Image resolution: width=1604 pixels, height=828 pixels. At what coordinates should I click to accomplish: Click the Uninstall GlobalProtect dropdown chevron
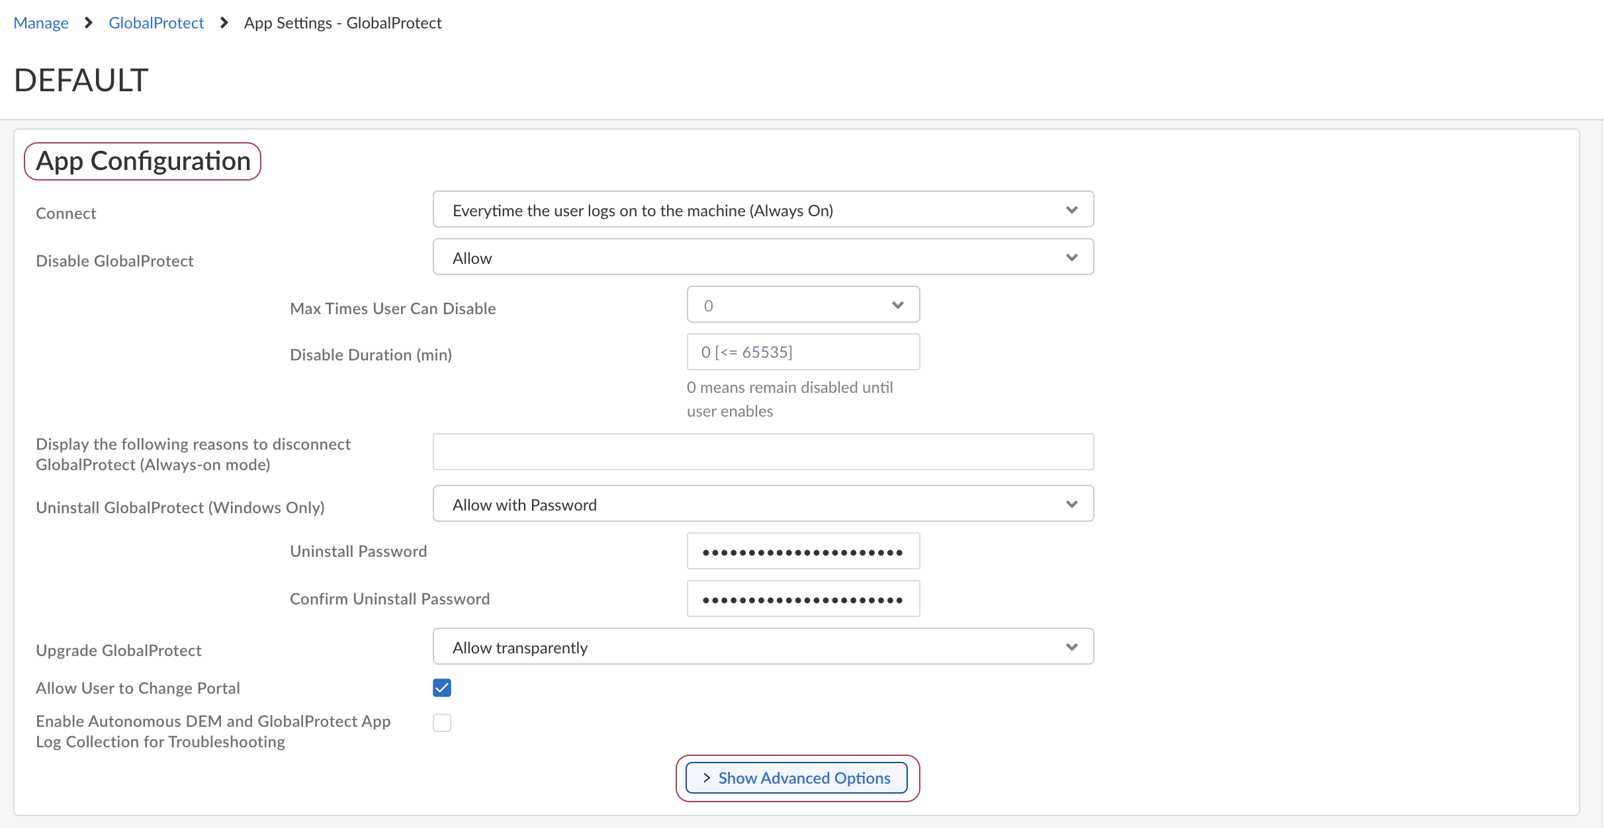[x=1071, y=505]
